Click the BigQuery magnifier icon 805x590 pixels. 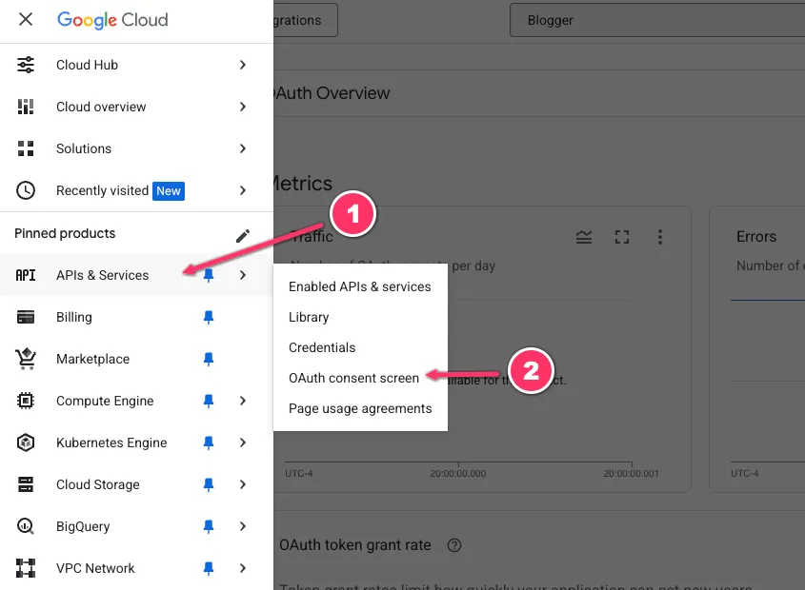(x=26, y=526)
